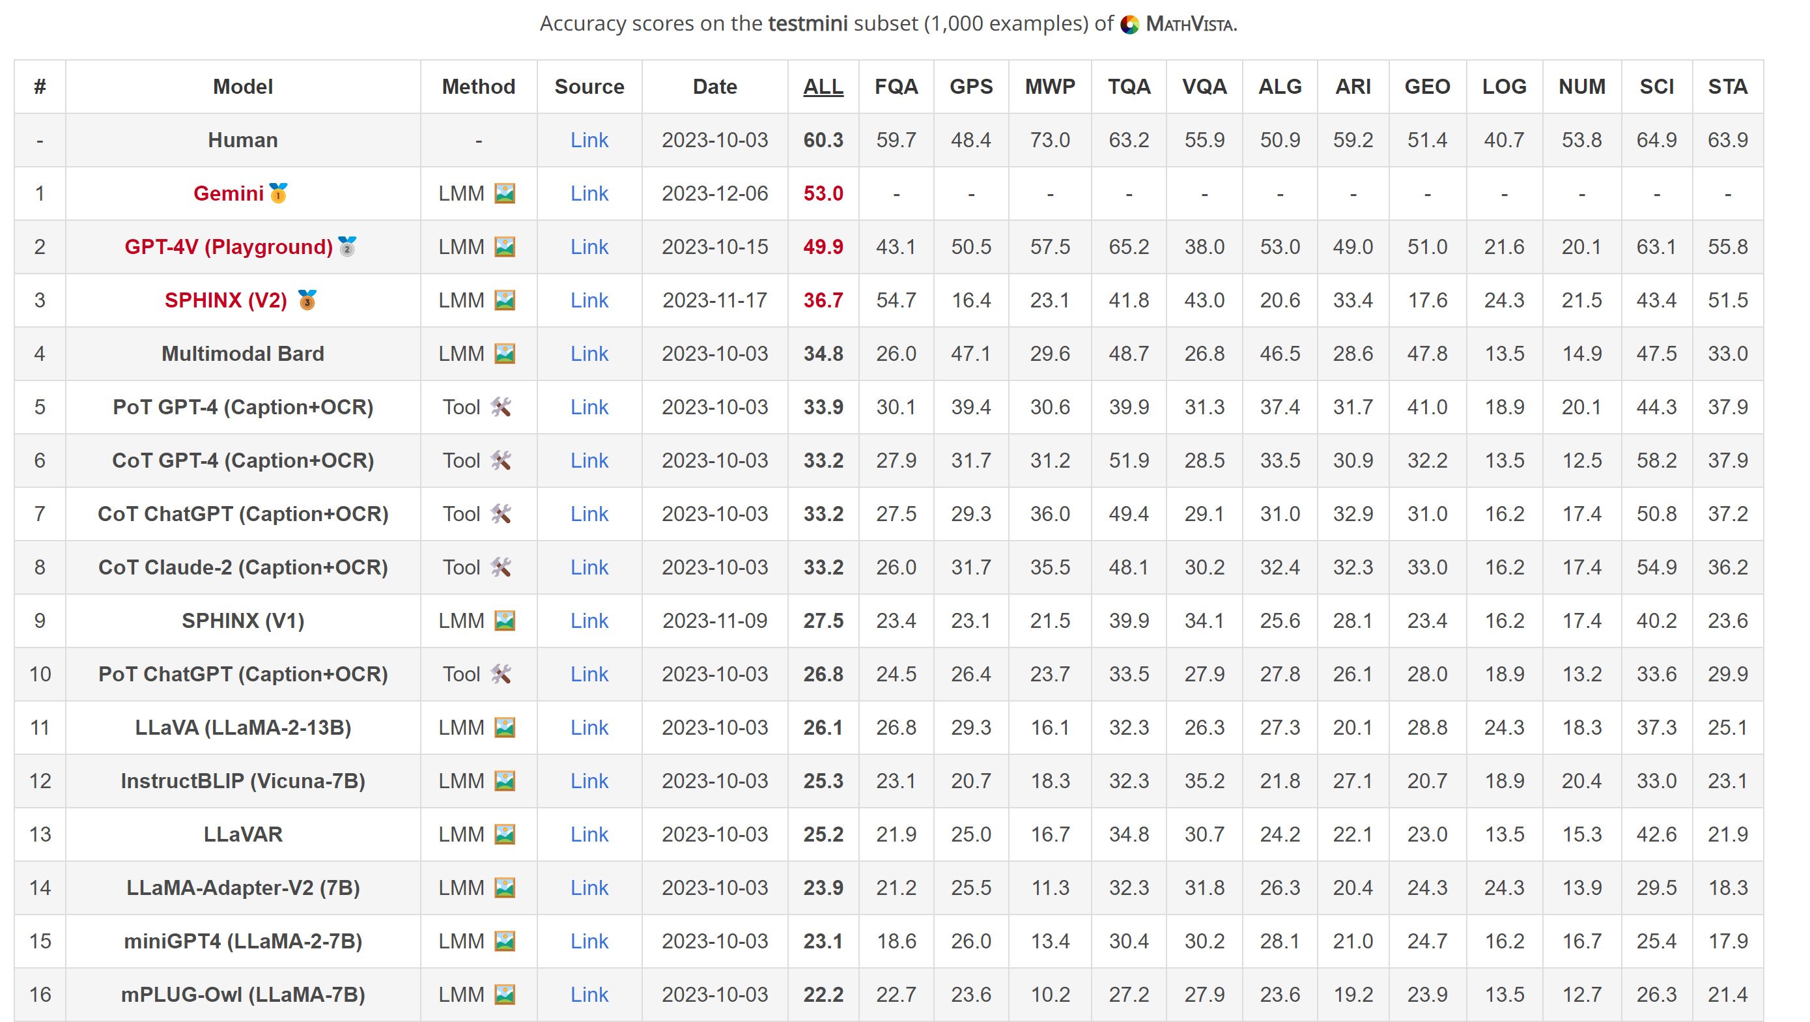
Task: Open the Source link for Gemini
Action: click(x=589, y=193)
